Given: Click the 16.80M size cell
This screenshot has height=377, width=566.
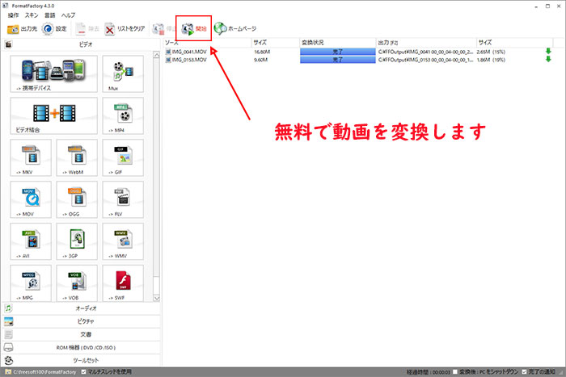Looking at the screenshot, I should (262, 52).
